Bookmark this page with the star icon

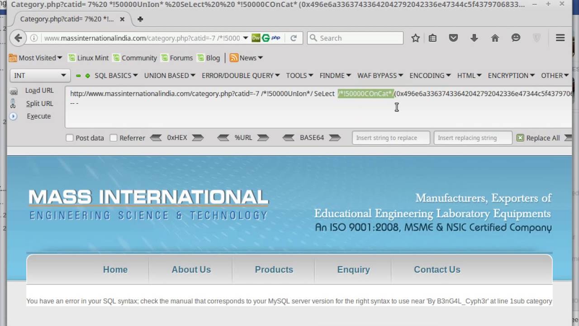(x=415, y=38)
